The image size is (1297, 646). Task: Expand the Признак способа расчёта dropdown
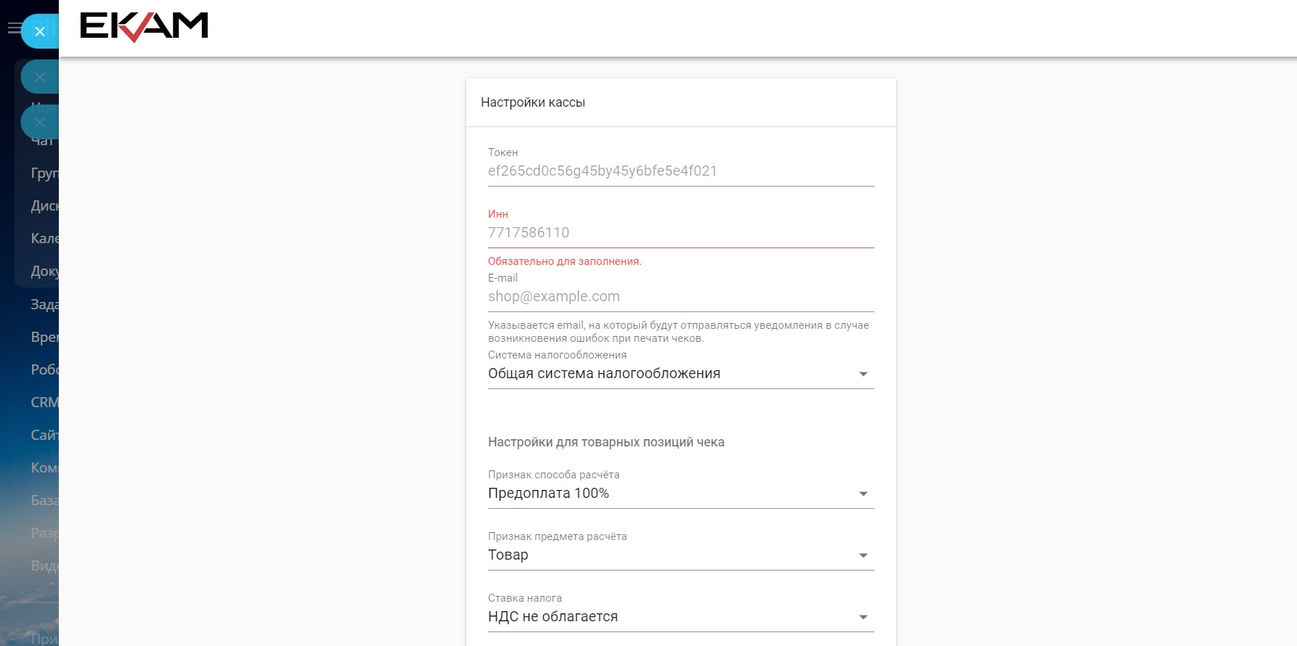coord(680,494)
